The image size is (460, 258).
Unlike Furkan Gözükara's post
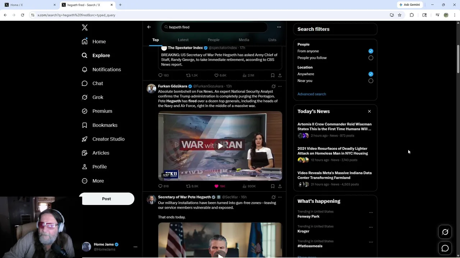[x=220, y=186]
